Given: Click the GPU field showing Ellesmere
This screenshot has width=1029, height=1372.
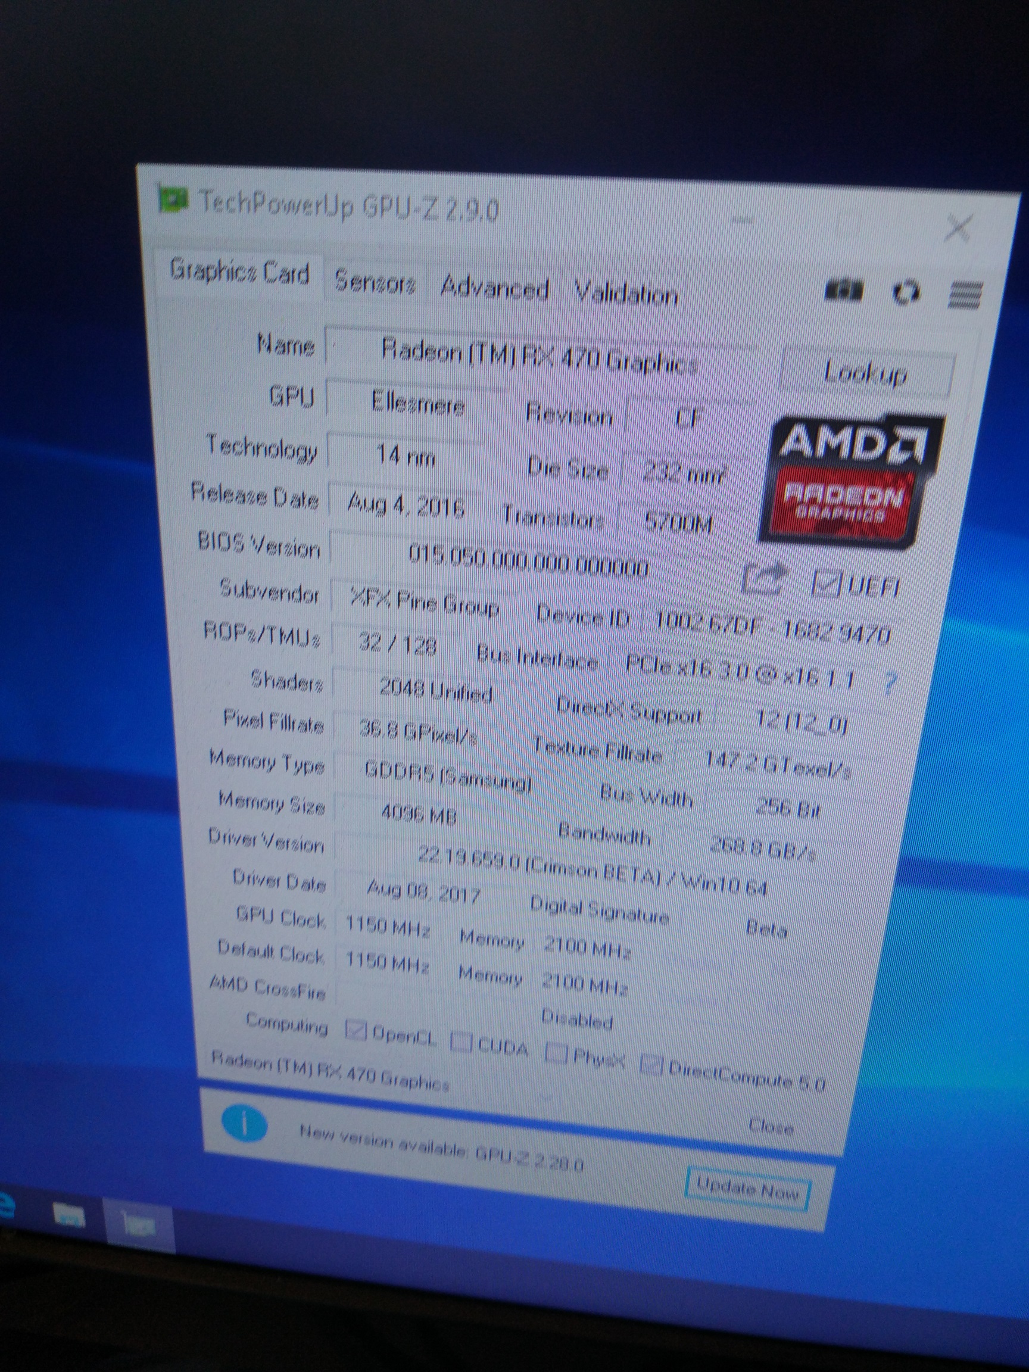Looking at the screenshot, I should coord(417,403).
